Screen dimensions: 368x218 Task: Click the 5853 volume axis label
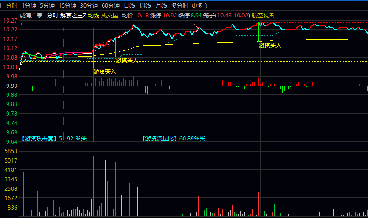tap(11, 151)
